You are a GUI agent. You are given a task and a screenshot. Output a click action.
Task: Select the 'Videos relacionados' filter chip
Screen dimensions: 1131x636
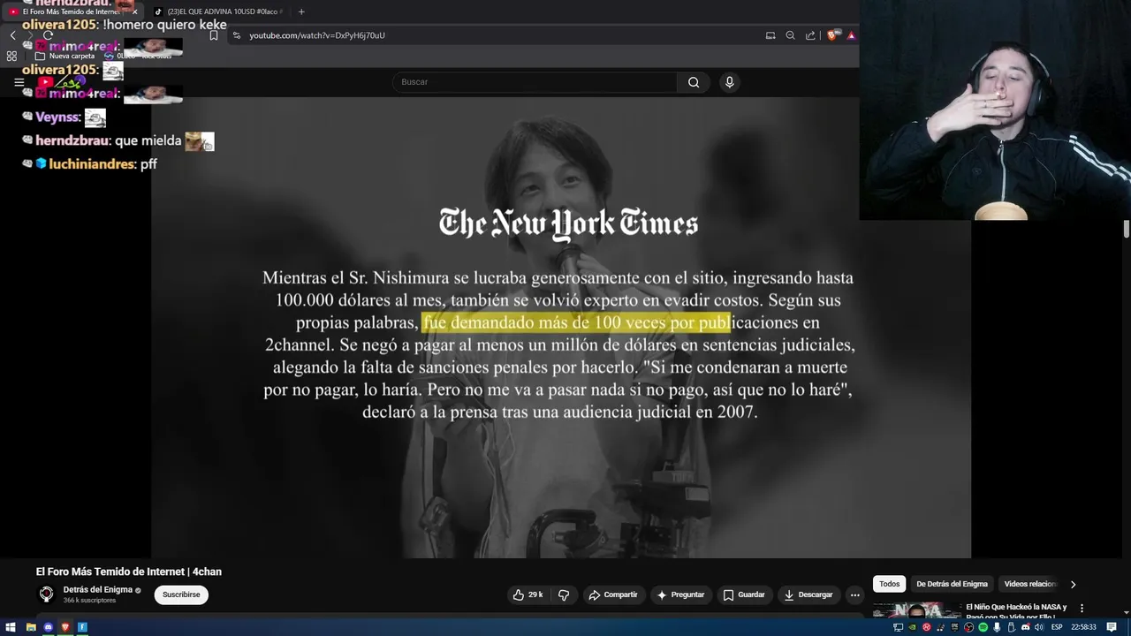click(x=1029, y=584)
